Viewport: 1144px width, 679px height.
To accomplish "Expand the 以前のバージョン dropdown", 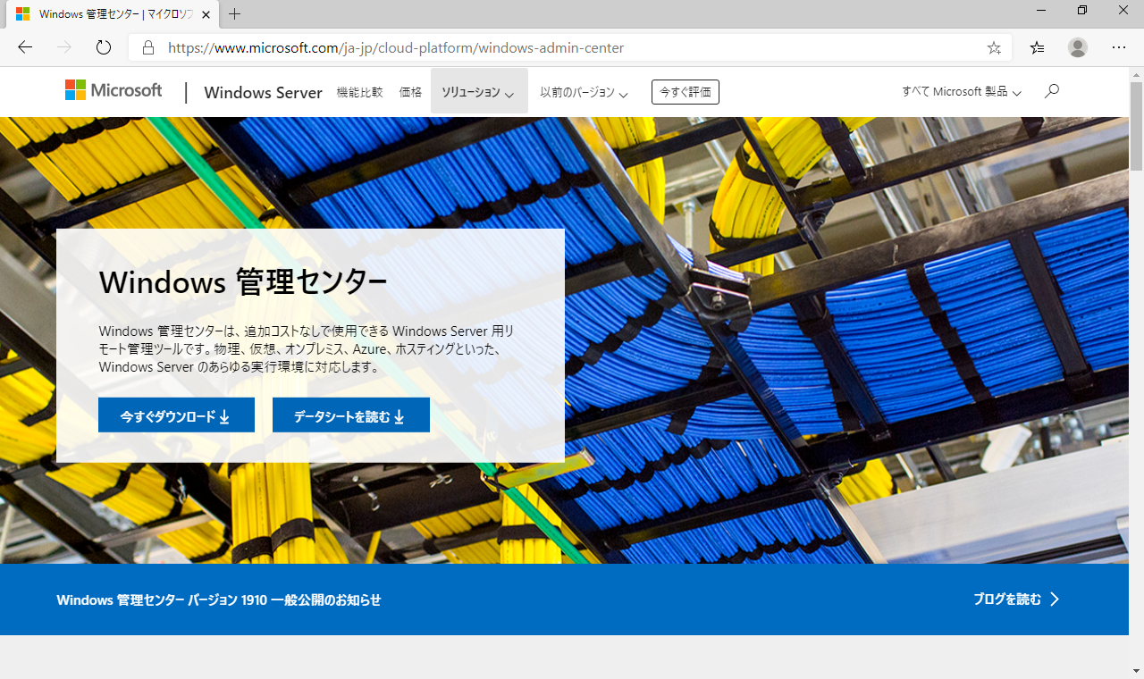I will pos(584,92).
